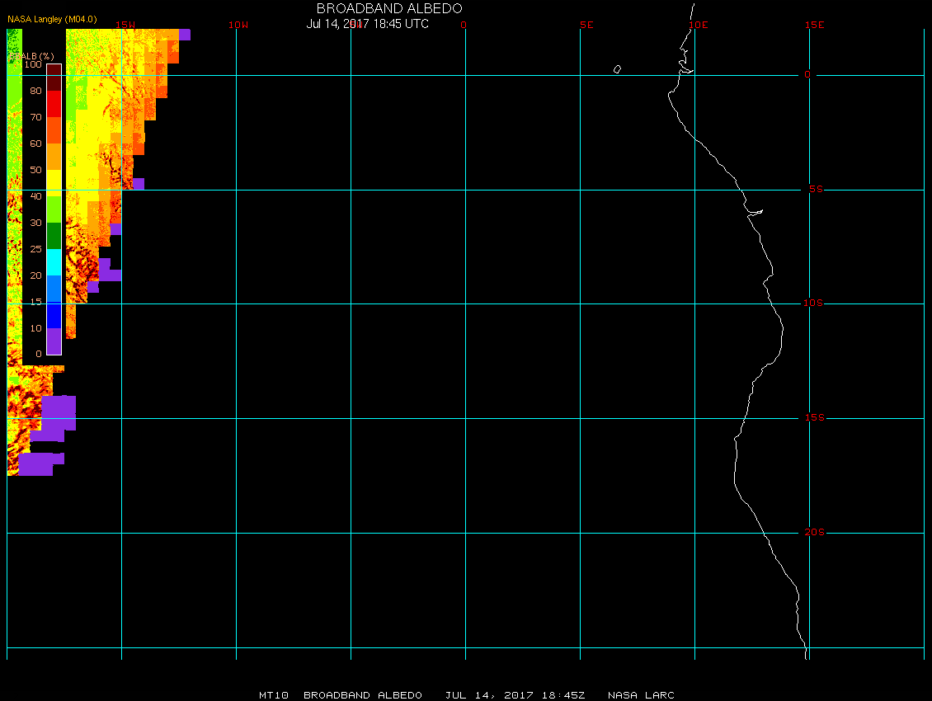The image size is (932, 701).
Task: Pick the bright red 70-80 colorbar segment
Action: pyautogui.click(x=54, y=103)
